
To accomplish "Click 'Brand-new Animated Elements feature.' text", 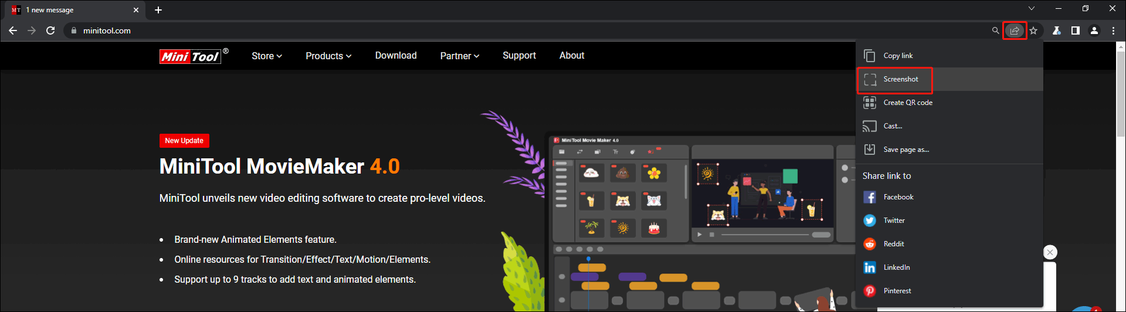I will click(x=255, y=240).
